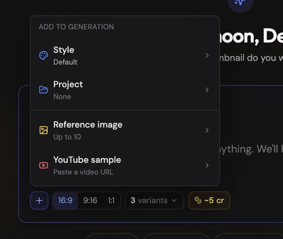
Task: Click the sparkle icon at the top
Action: [x=240, y=3]
